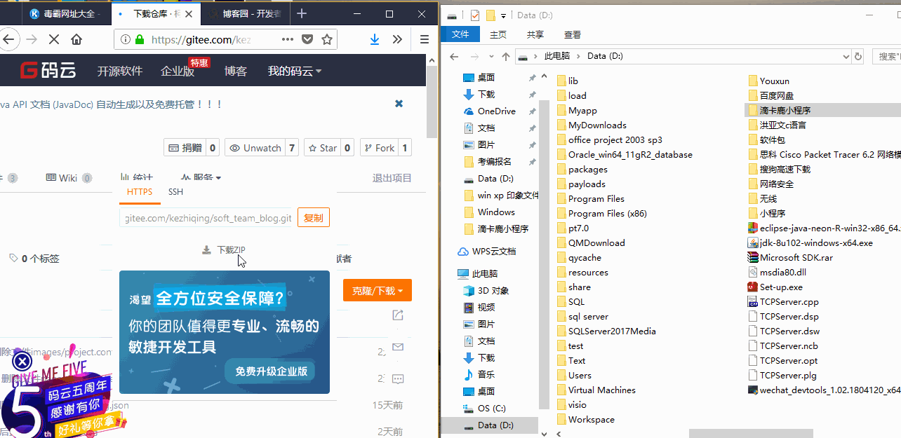Click Explorer horizontal scrollbar thumb
Screen dimensions: 901x438
pyautogui.click(x=751, y=434)
